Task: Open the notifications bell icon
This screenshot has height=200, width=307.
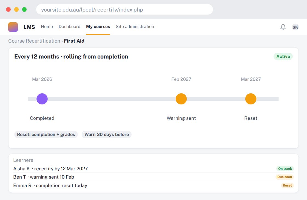Action: pyautogui.click(x=283, y=27)
